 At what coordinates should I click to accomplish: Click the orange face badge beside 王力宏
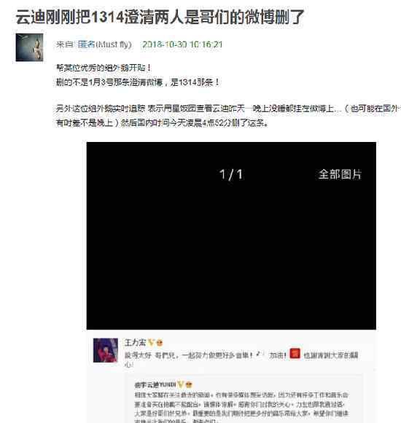click(160, 343)
